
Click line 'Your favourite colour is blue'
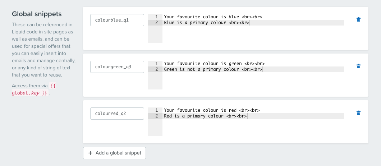253,17
